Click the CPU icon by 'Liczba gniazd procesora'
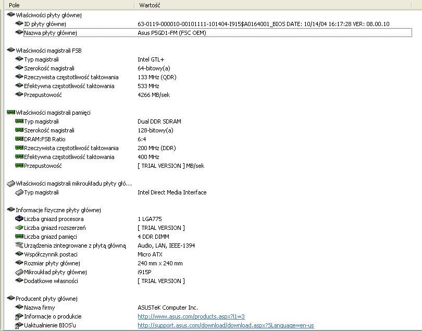Viewport: 422px width, 331px height. click(19, 218)
